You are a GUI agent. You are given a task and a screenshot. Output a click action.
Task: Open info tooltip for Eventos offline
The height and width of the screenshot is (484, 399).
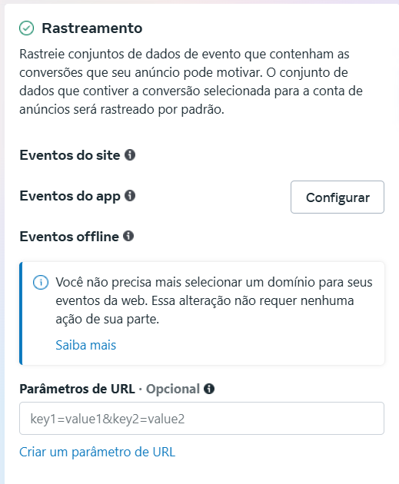128,236
